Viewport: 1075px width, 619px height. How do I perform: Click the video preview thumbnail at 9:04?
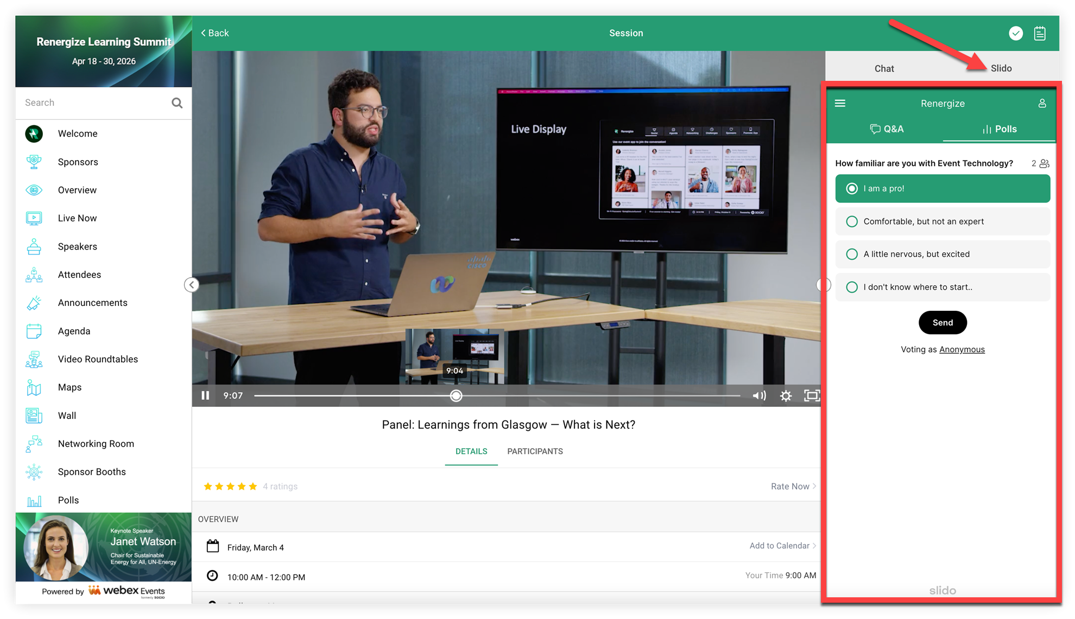[x=454, y=356]
